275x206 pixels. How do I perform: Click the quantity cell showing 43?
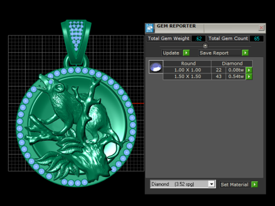coord(219,77)
